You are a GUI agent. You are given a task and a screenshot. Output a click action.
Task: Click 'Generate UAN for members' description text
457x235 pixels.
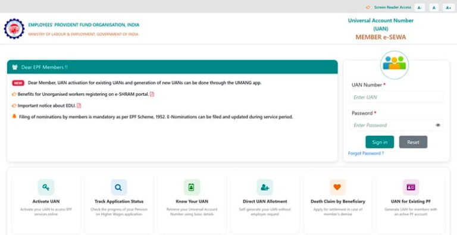[411, 212]
